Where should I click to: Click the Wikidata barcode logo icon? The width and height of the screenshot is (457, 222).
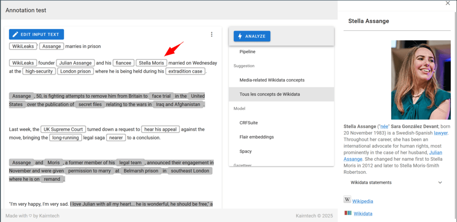click(348, 213)
